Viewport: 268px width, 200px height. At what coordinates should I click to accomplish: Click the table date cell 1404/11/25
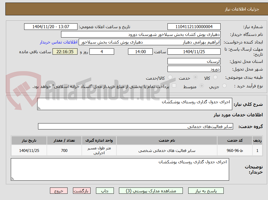(29, 150)
